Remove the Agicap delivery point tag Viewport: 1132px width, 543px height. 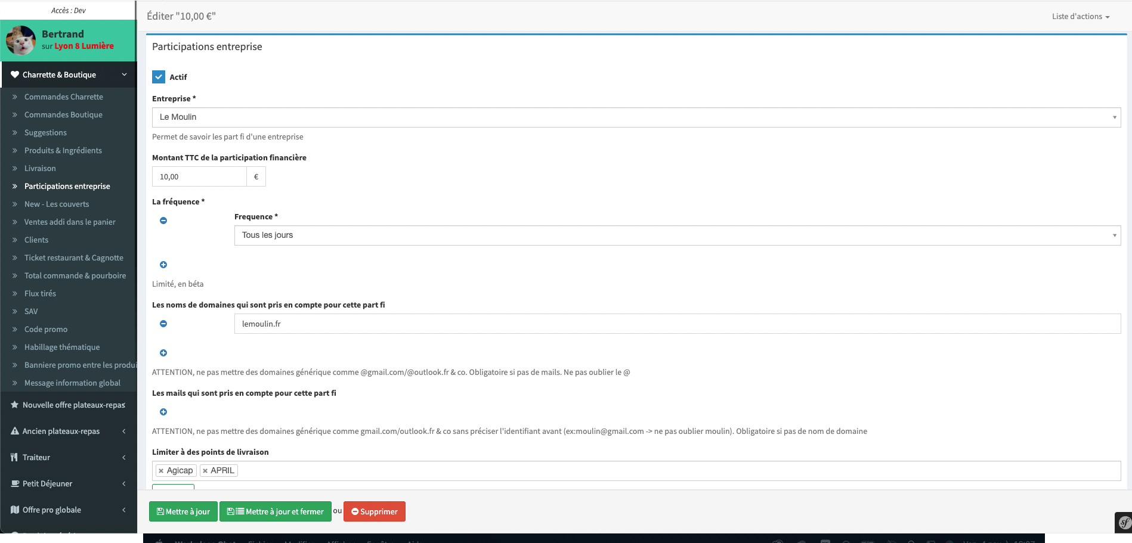point(161,471)
